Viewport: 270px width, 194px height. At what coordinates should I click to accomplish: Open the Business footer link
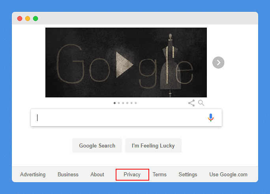(68, 174)
